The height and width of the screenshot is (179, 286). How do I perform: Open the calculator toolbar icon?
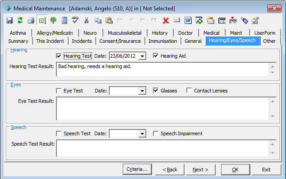coord(65,20)
